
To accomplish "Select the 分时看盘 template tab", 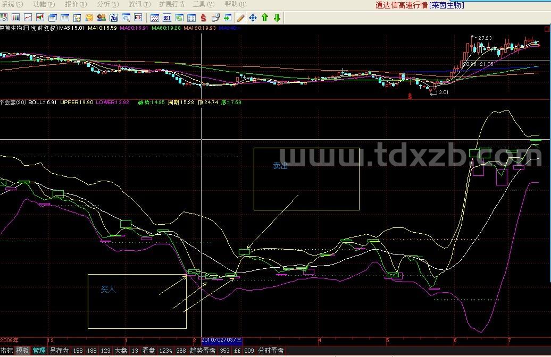I will click(x=271, y=350).
